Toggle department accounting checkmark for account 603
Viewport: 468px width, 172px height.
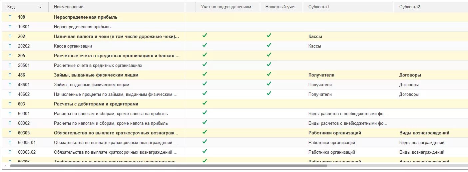[205, 103]
